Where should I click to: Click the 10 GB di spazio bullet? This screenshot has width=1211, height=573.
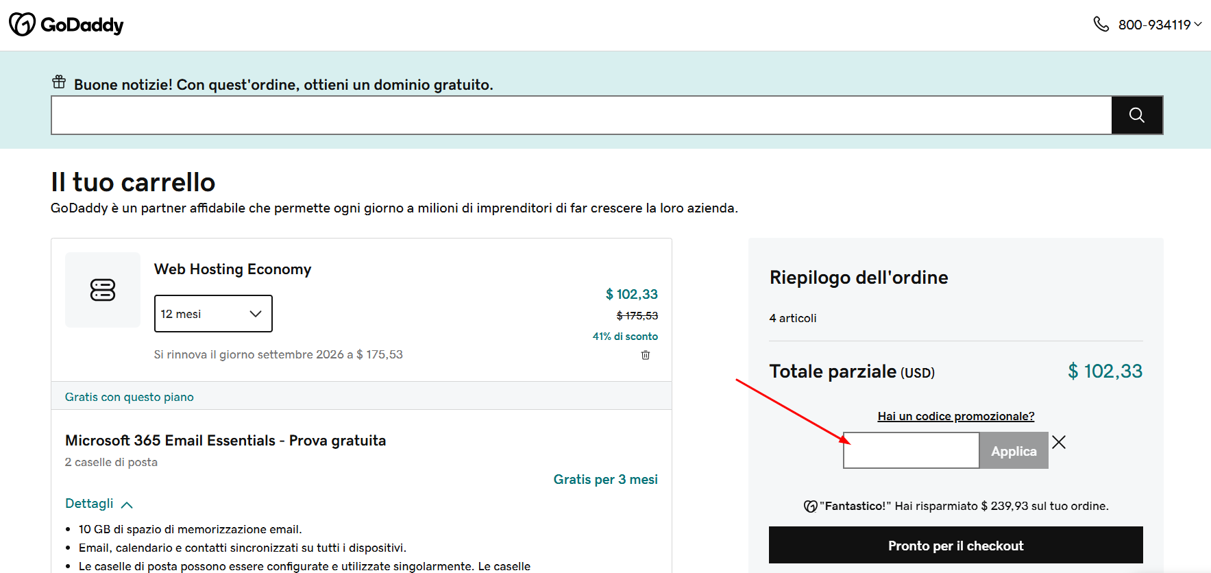click(190, 529)
